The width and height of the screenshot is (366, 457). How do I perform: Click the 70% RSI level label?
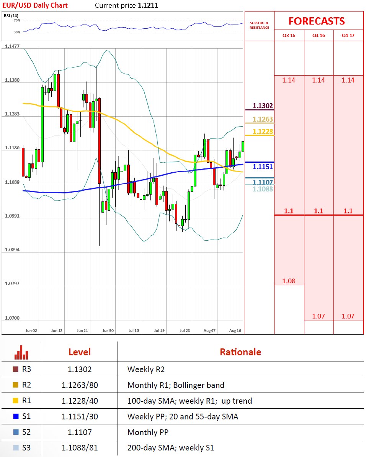17,20
